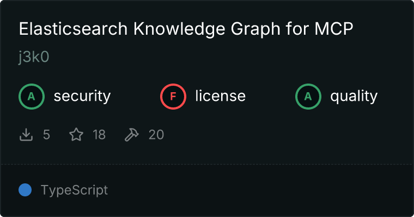Click the blue TypeScript language dot

click(x=25, y=190)
